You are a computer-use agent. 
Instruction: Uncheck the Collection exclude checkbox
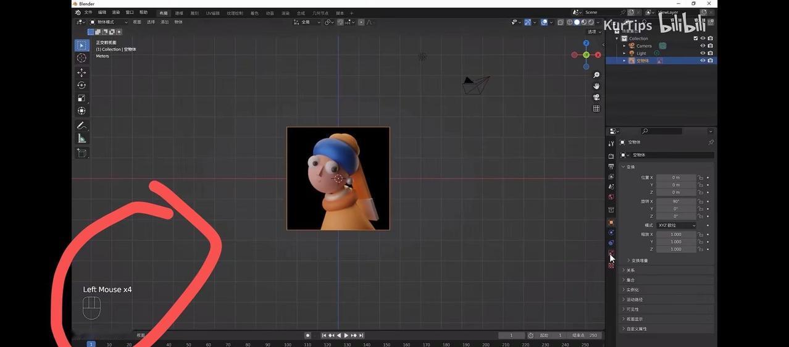coord(696,38)
